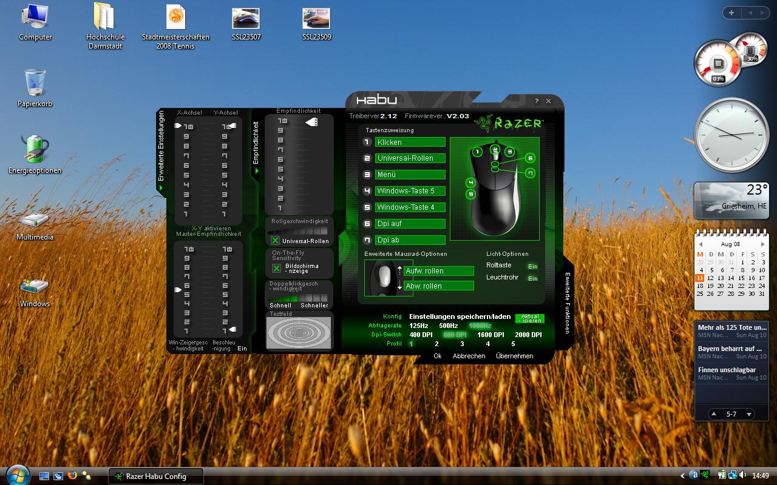The image size is (777, 485).
Task: Open the 'Bayern beharrt auf' news headline
Action: (731, 349)
